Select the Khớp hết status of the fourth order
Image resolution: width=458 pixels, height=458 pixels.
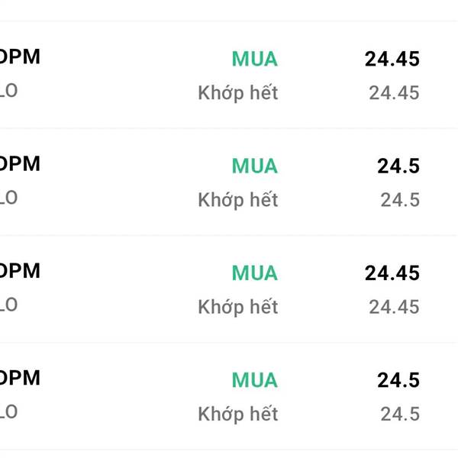point(238,414)
